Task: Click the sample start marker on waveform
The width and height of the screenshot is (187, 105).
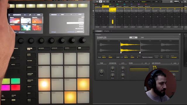Action: pyautogui.click(x=121, y=52)
